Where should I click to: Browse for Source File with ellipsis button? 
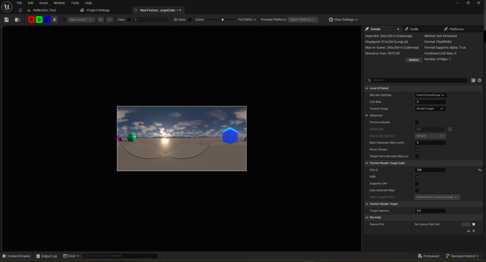466,224
